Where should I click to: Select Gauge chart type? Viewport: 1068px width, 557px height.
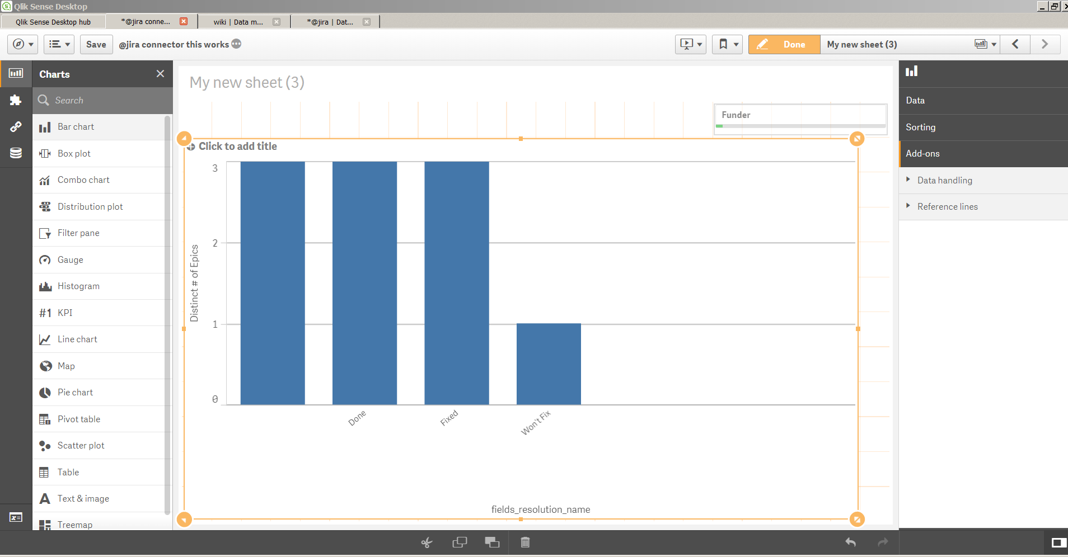(x=99, y=260)
